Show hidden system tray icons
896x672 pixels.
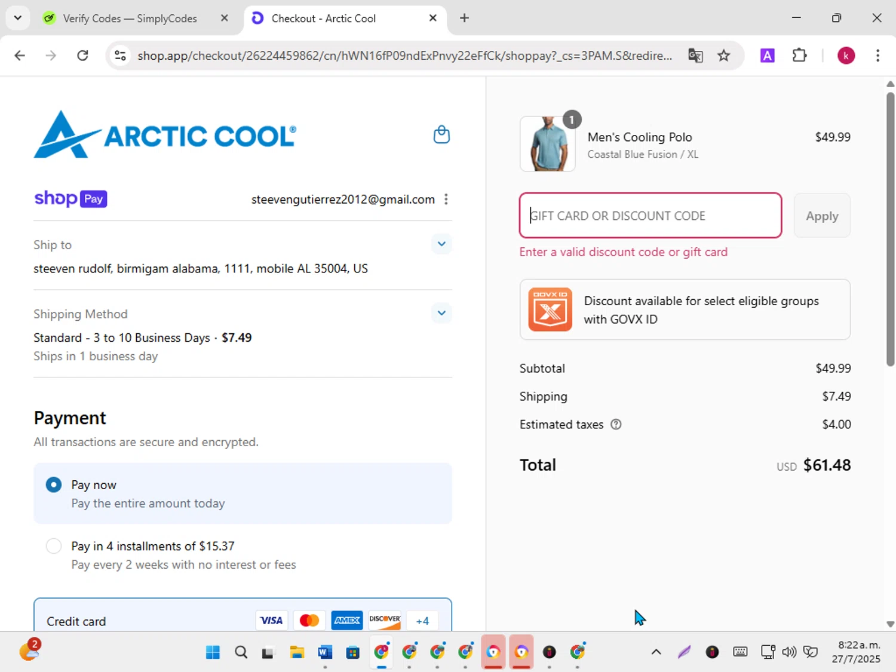[656, 652]
